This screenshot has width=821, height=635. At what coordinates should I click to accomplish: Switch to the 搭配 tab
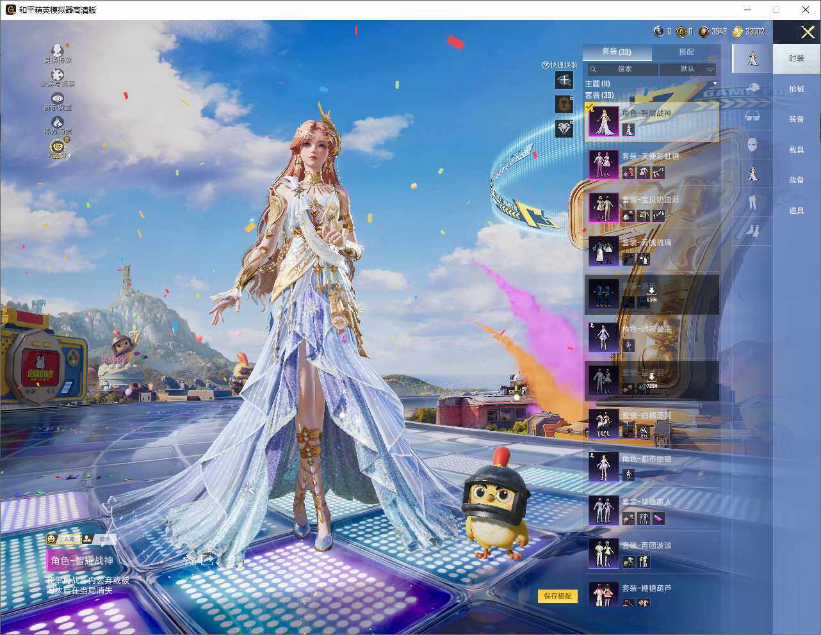[x=686, y=52]
